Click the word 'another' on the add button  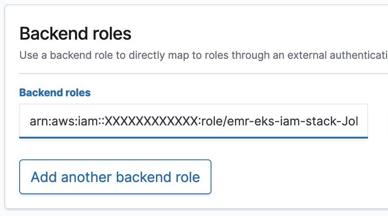[86, 177]
